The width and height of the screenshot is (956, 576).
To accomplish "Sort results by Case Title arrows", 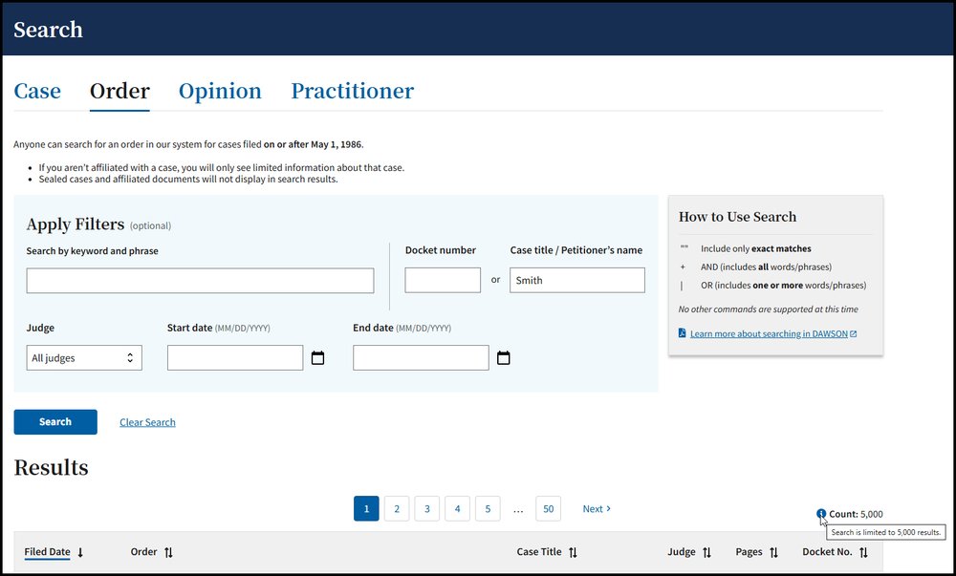I will click(573, 552).
